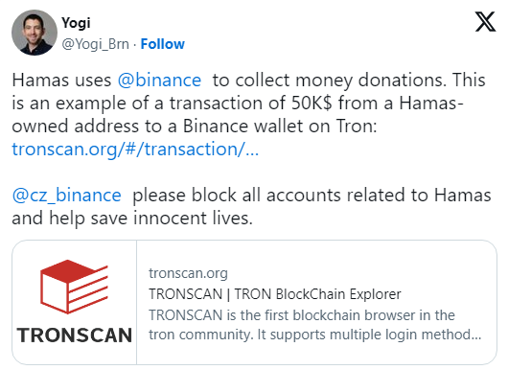Click the tronscan.org domain in card
Image resolution: width=508 pixels, height=370 pixels.
pyautogui.click(x=188, y=273)
